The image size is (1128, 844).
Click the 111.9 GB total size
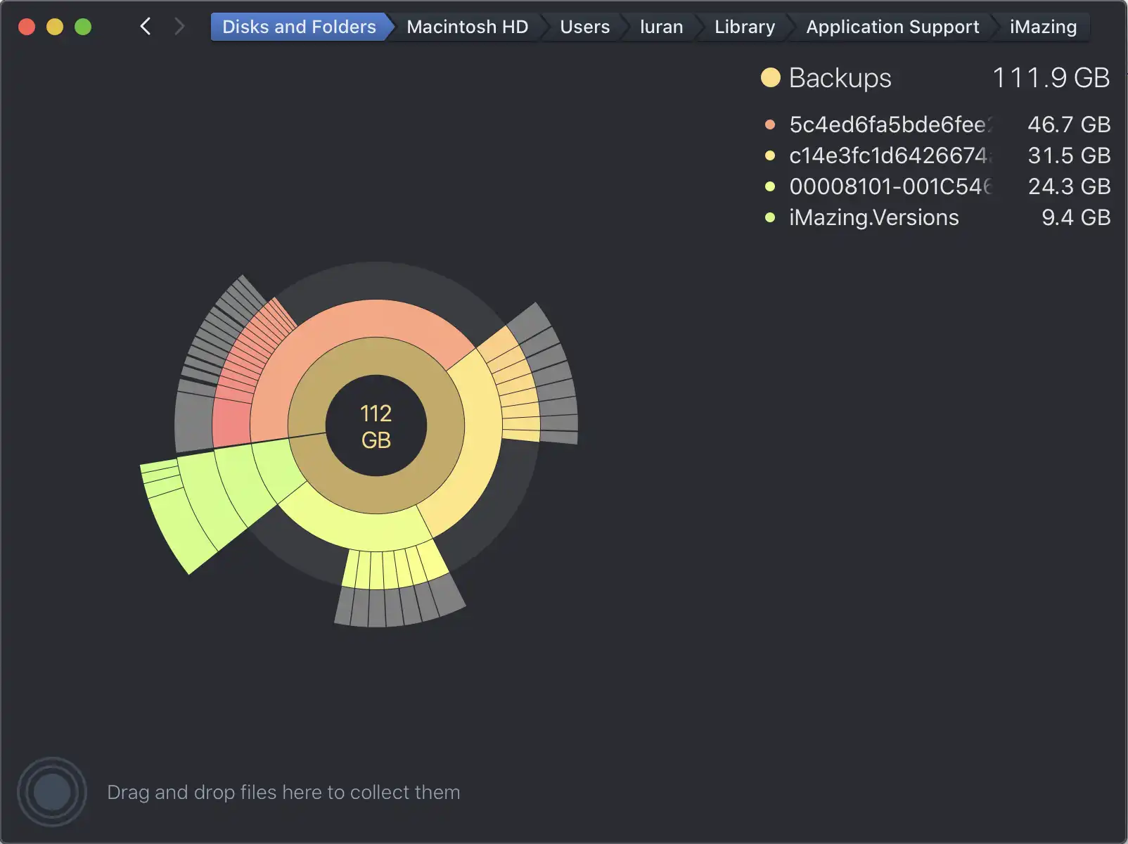pos(1051,77)
